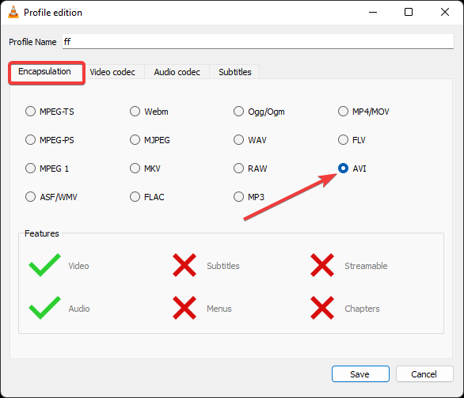Image resolution: width=464 pixels, height=398 pixels.
Task: Click the Save button
Action: (x=360, y=374)
